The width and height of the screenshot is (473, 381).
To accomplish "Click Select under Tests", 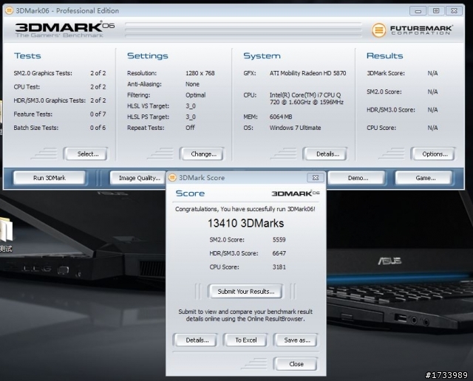I will (x=86, y=154).
